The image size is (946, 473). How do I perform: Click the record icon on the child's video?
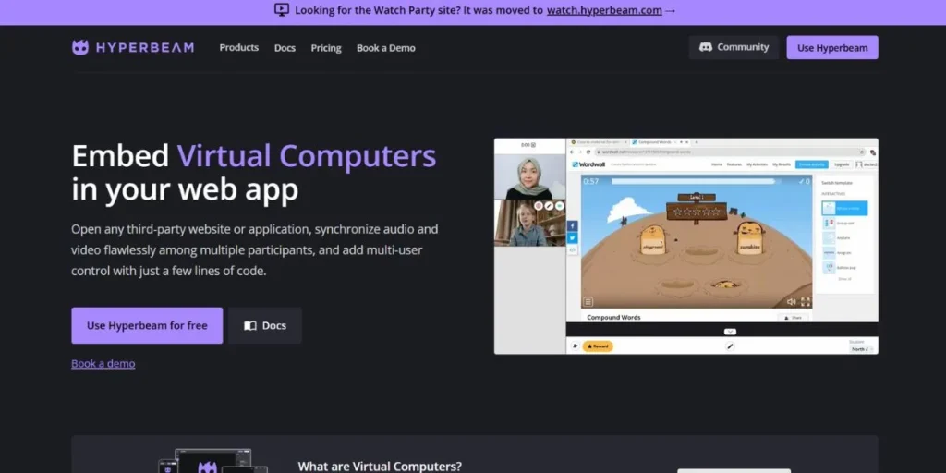[x=539, y=206]
